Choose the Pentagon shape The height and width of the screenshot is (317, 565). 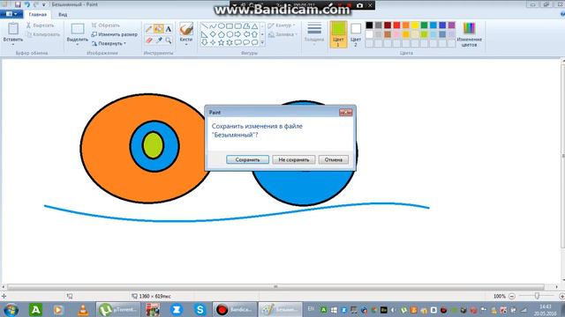[221, 34]
